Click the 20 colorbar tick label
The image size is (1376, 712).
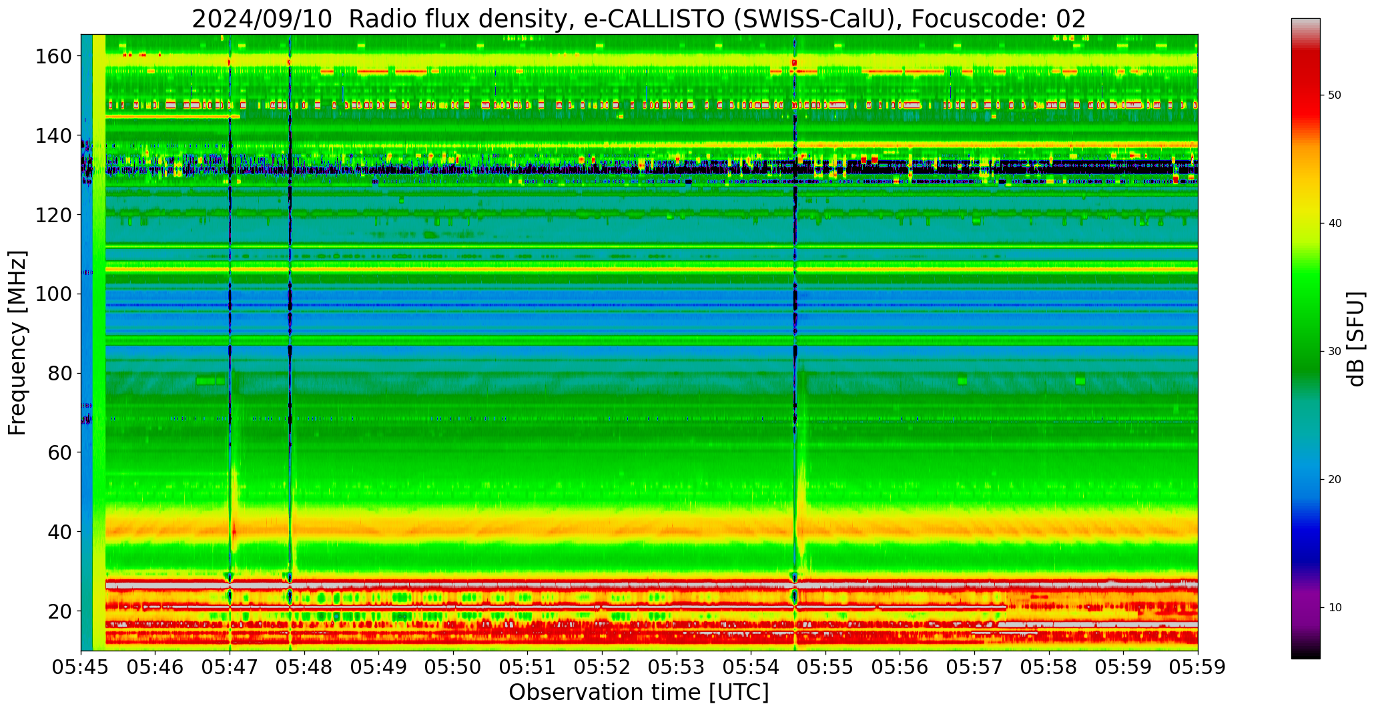point(1335,480)
